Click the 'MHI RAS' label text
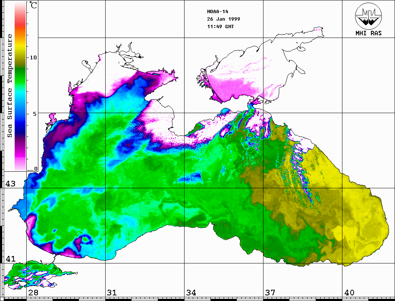Image resolution: width=395 pixels, height=301 pixels. tap(368, 33)
